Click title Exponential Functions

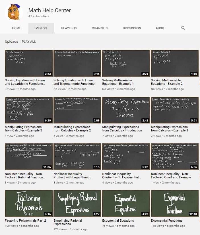point(167,220)
